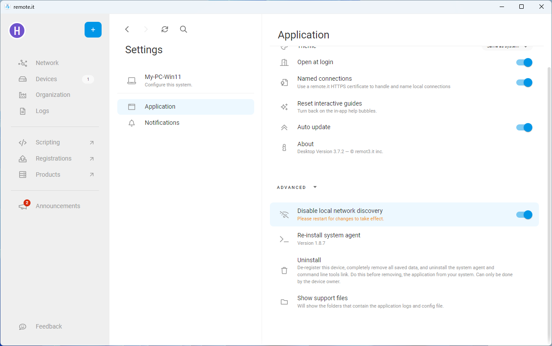This screenshot has height=346, width=552.
Task: Click Re-install system agent
Action: (x=405, y=239)
